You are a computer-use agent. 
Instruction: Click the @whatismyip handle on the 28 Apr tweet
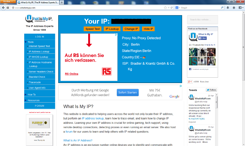click(201, 101)
